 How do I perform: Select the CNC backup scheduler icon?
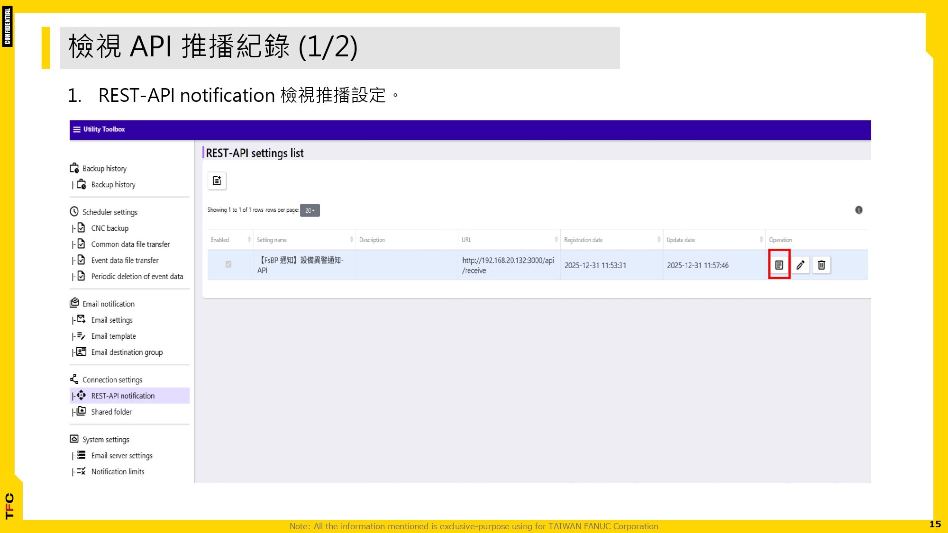pyautogui.click(x=82, y=228)
